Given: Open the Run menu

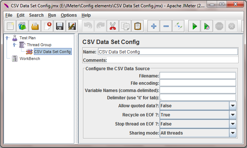Looking at the screenshot, I should pos(52,15).
